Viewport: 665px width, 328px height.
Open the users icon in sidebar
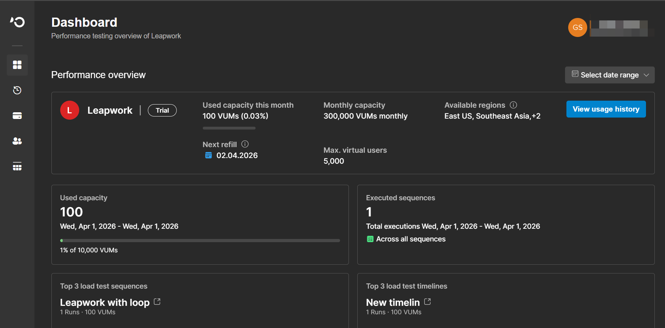click(17, 141)
